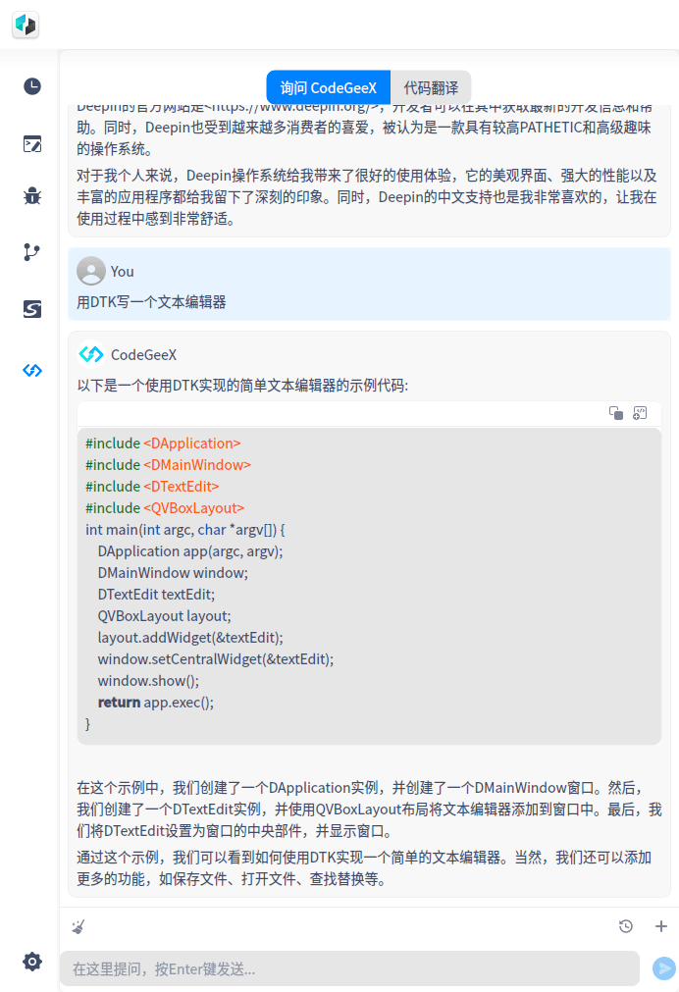Click the int main(int argc, char *argv[]) line
Screen dimensions: 679x992
(185, 530)
